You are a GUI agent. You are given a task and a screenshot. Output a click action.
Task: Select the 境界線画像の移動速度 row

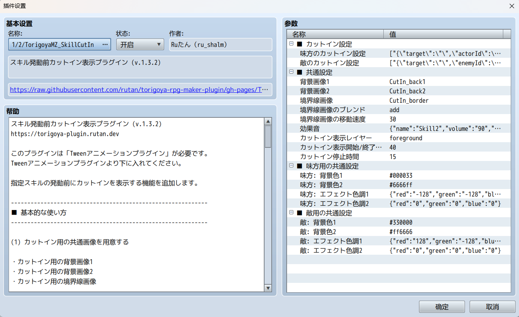399,119
